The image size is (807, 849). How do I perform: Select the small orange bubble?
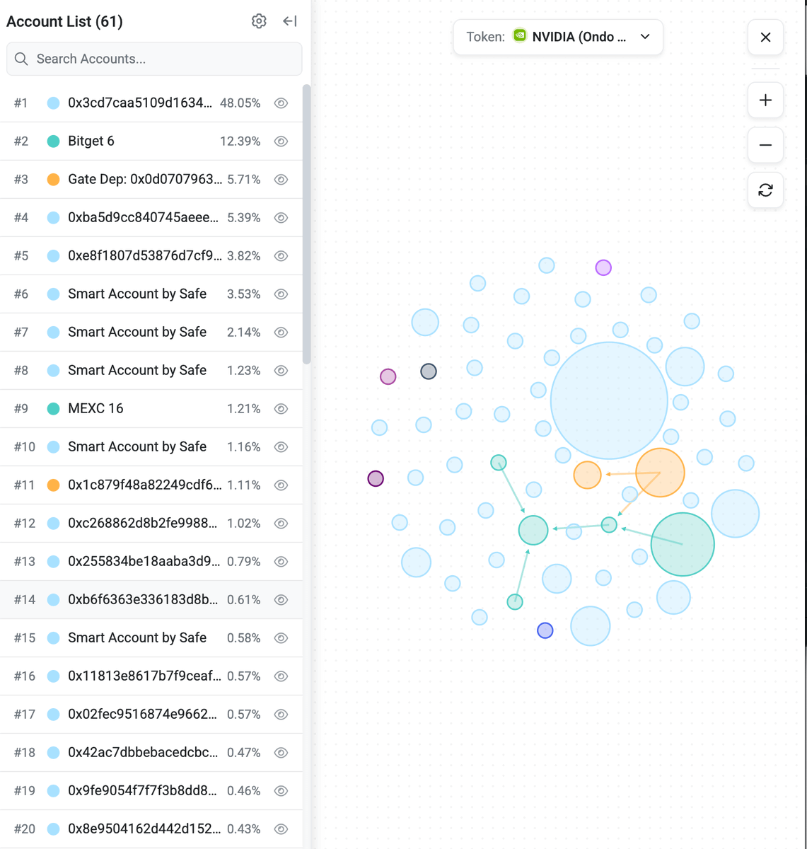pos(587,475)
